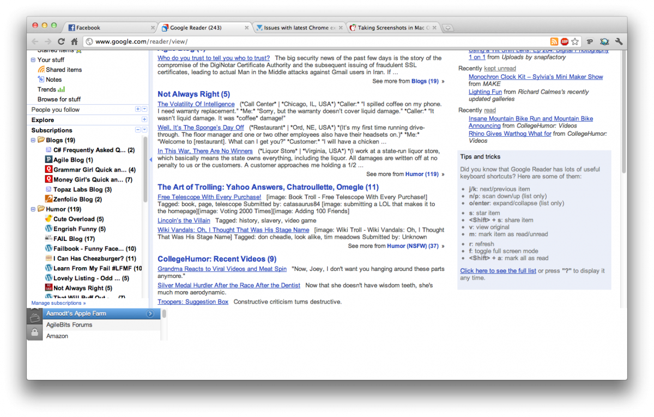Click the subscriptions list scrollbar
The height and width of the screenshot is (417, 654).
pyautogui.click(x=146, y=169)
